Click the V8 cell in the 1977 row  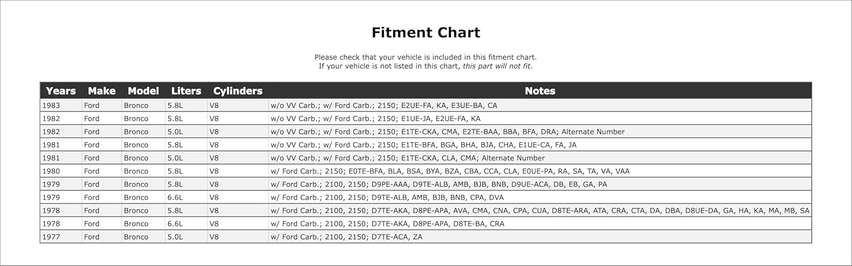[x=214, y=237]
